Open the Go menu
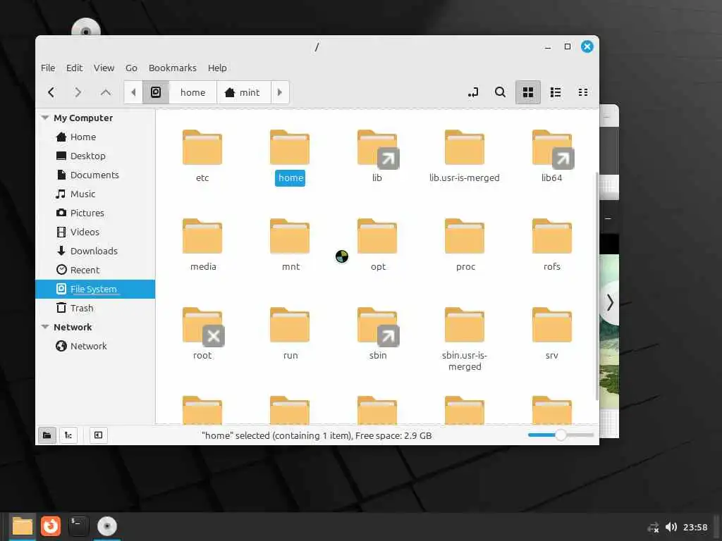The image size is (722, 541). point(131,68)
